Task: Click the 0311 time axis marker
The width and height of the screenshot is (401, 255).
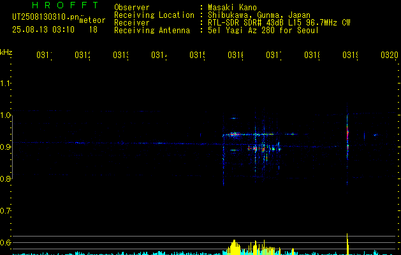Action: click(x=44, y=55)
